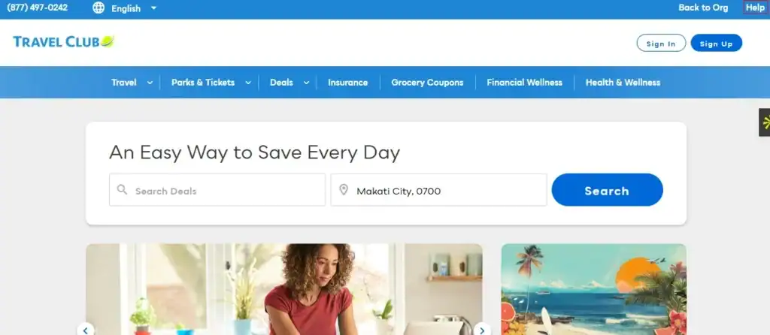Select Health & Wellness in navigation
The image size is (770, 335).
click(x=623, y=83)
